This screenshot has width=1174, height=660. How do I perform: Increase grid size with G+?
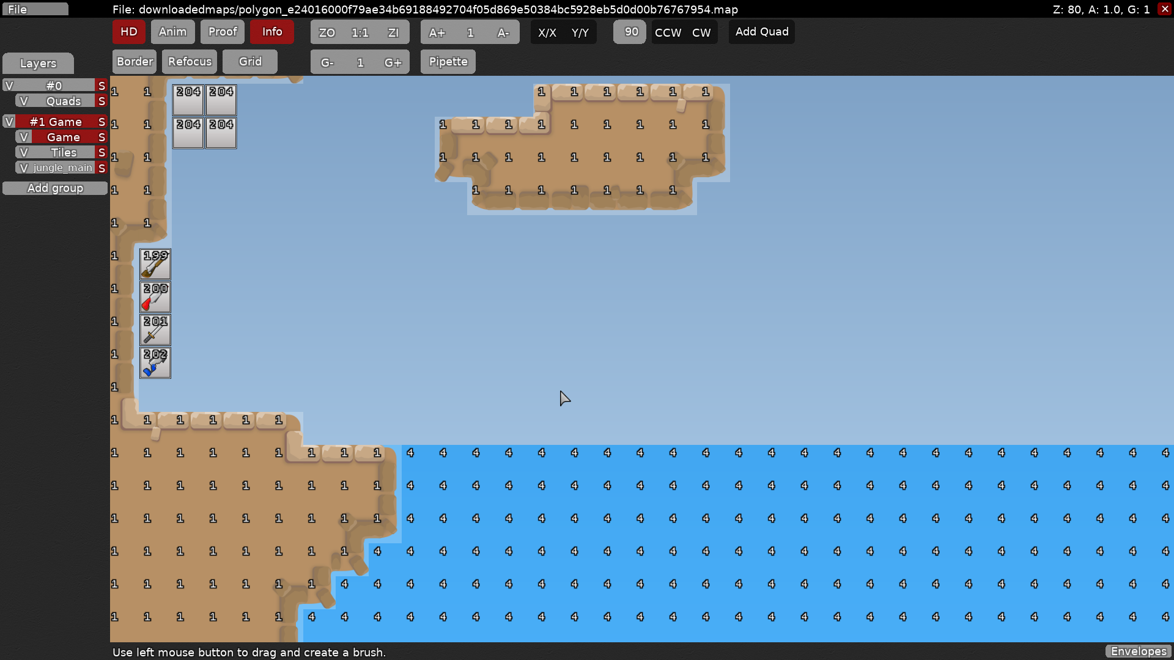(x=393, y=62)
